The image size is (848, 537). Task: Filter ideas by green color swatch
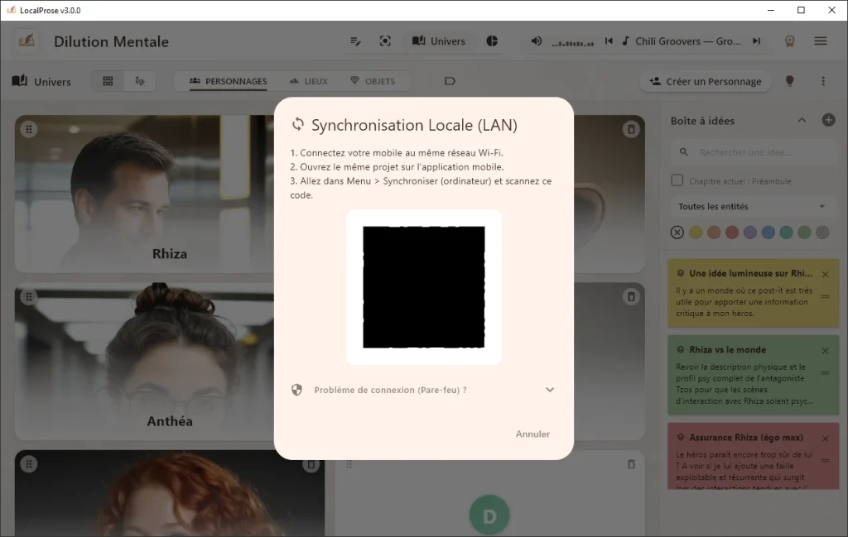coord(805,233)
